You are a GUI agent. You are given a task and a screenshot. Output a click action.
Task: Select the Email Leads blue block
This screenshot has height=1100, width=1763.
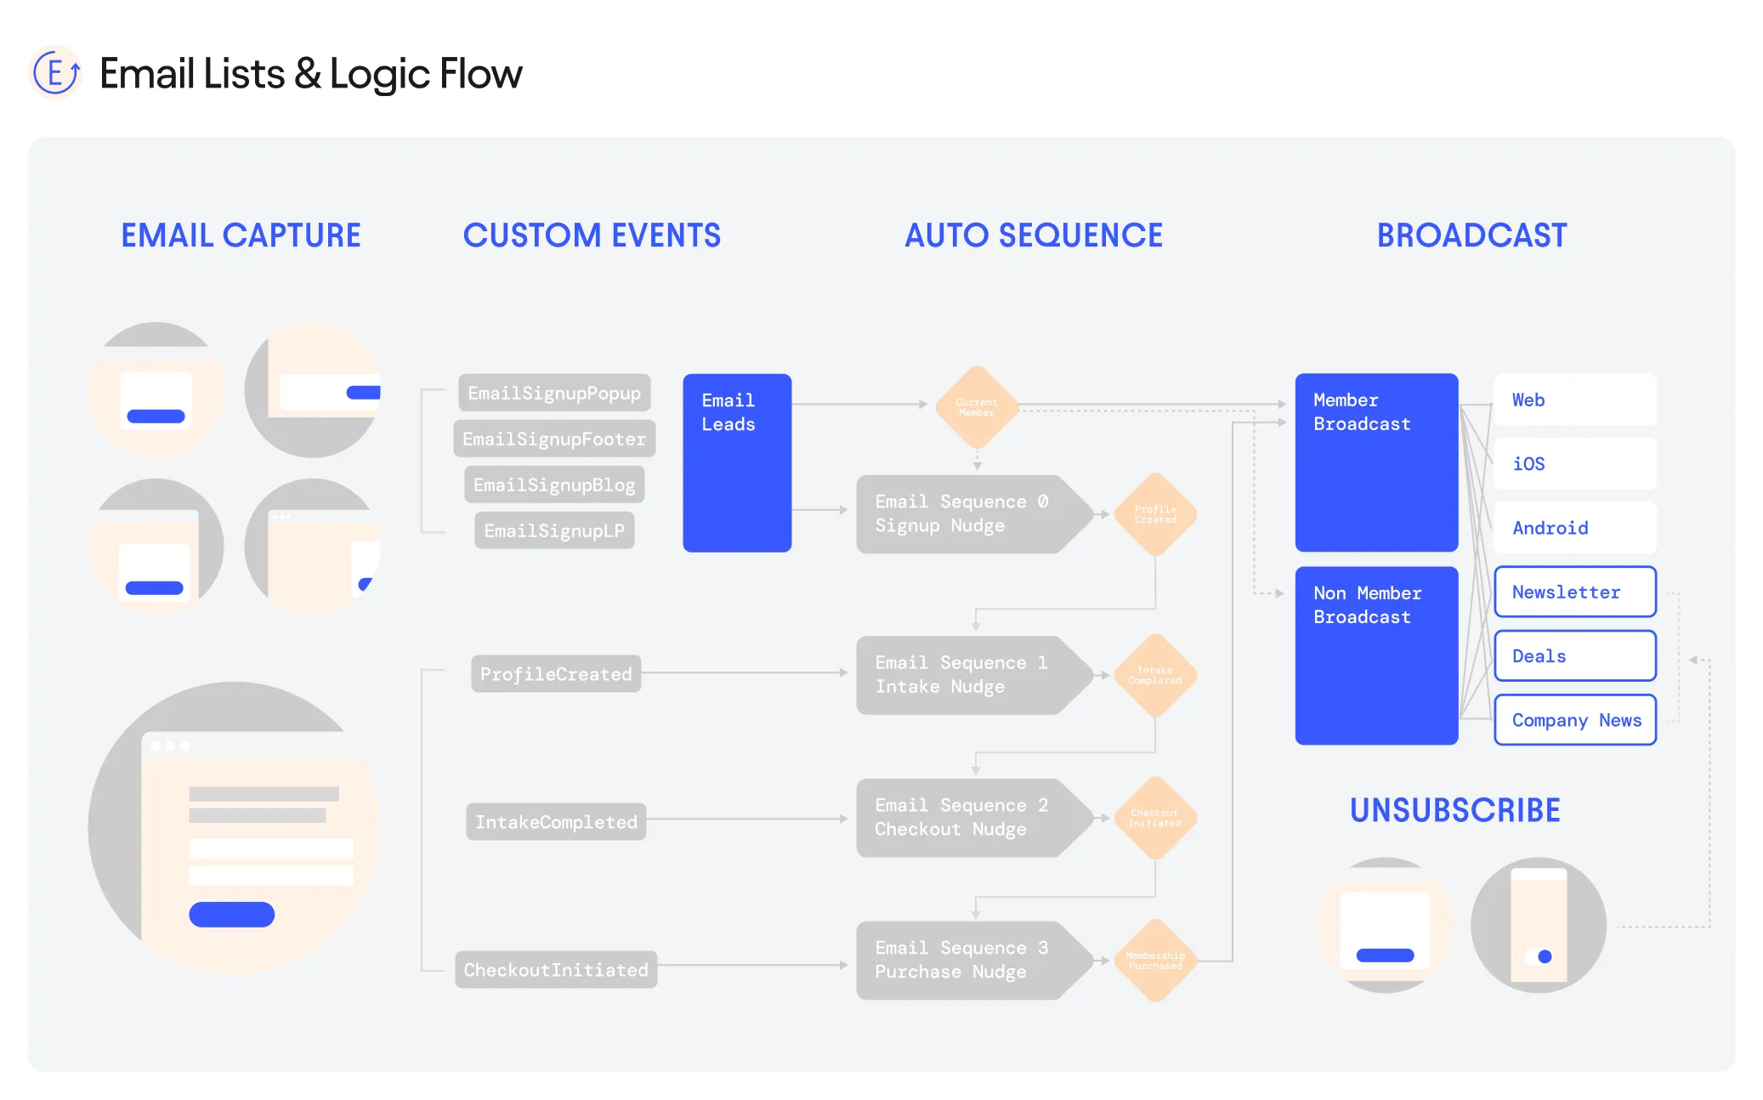pyautogui.click(x=737, y=462)
